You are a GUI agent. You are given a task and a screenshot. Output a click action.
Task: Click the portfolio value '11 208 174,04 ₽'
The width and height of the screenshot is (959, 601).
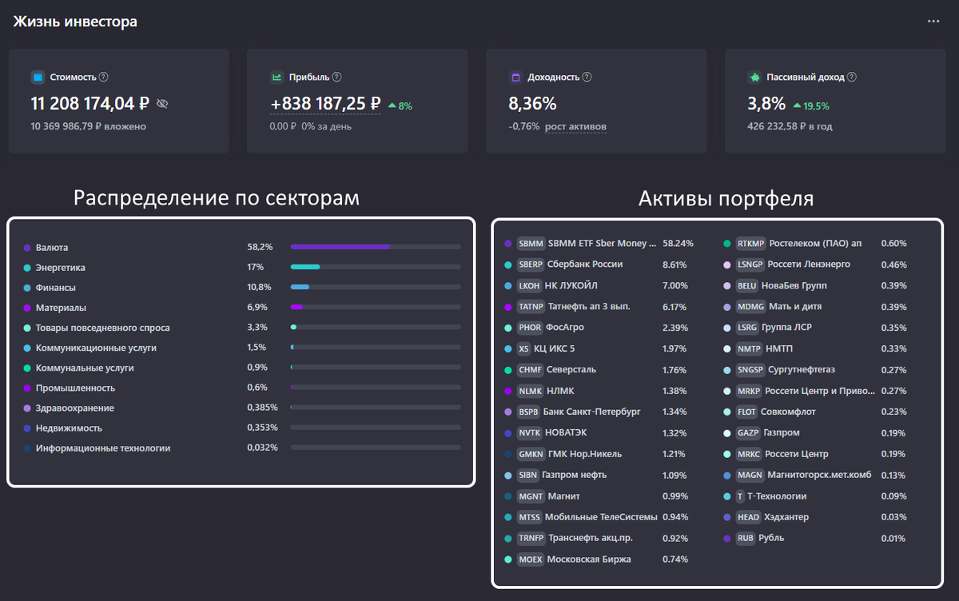90,103
